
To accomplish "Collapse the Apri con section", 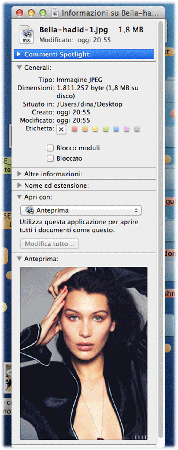I will pyautogui.click(x=19, y=197).
